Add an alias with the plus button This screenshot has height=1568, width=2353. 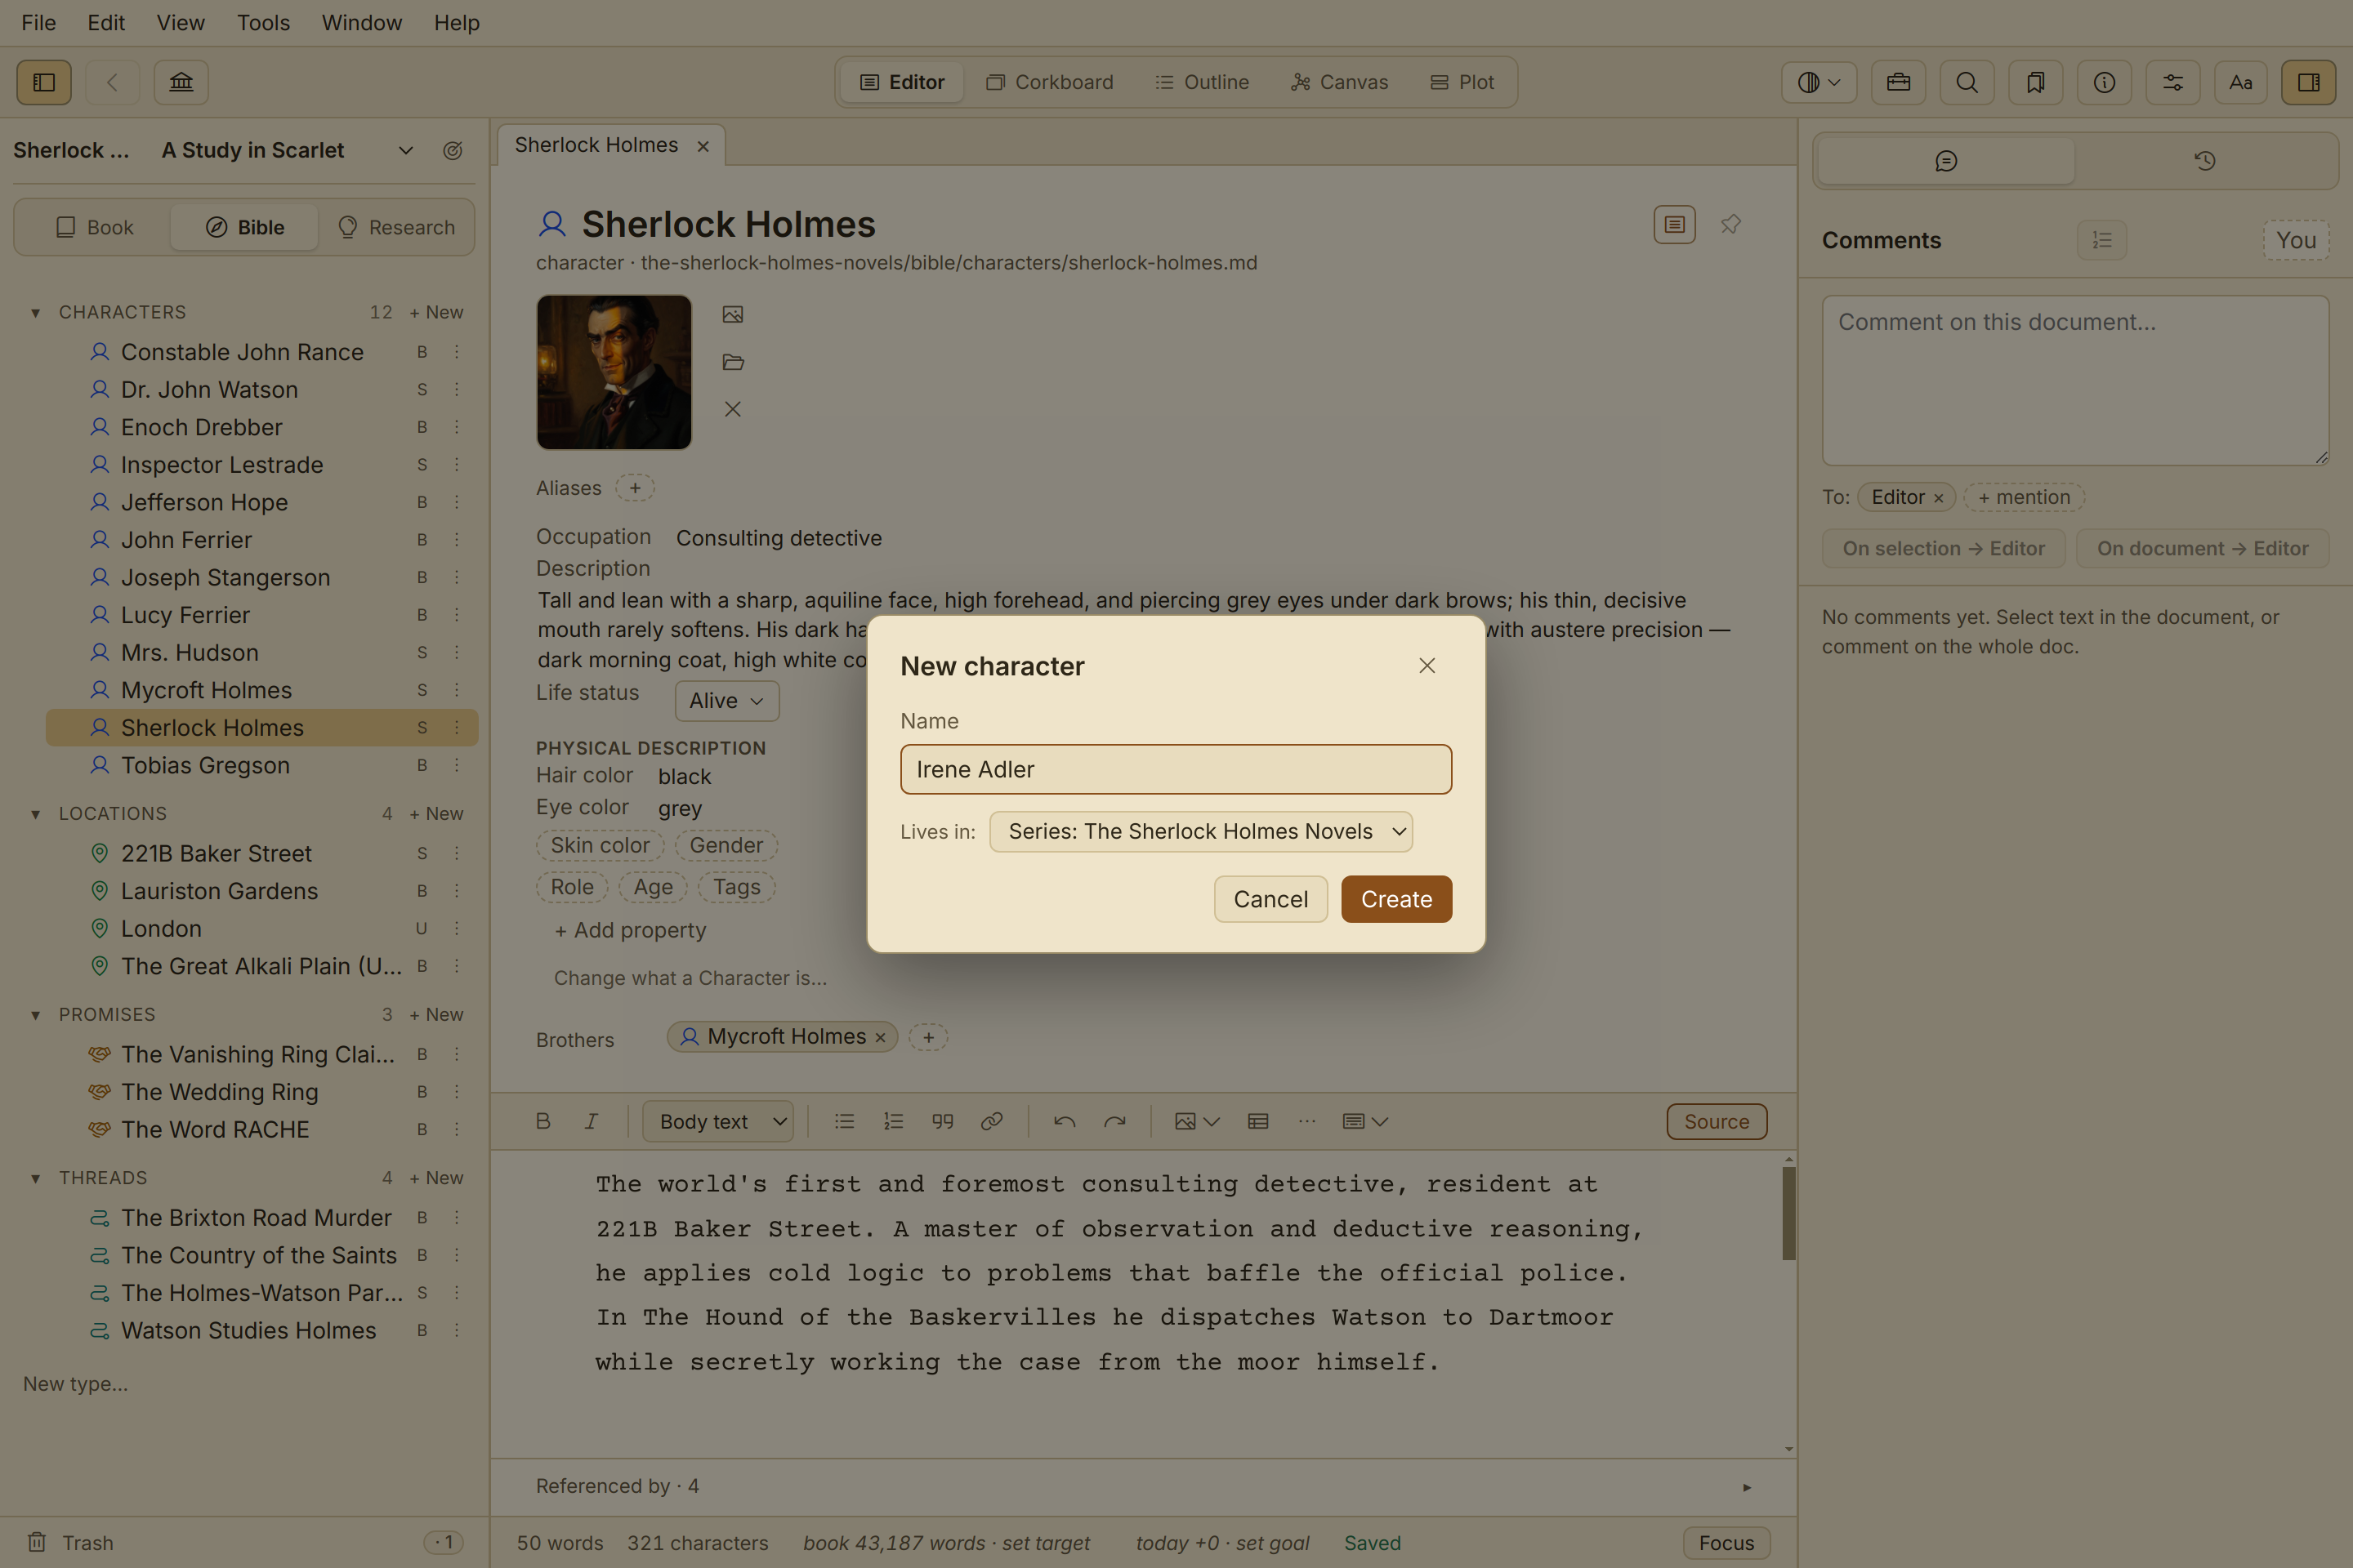tap(636, 488)
